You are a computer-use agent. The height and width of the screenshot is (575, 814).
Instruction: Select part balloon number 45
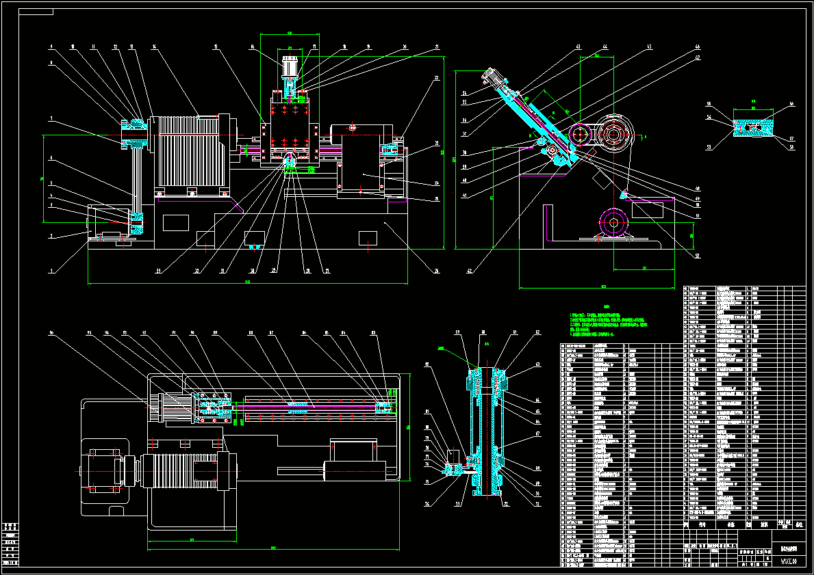tap(649, 47)
